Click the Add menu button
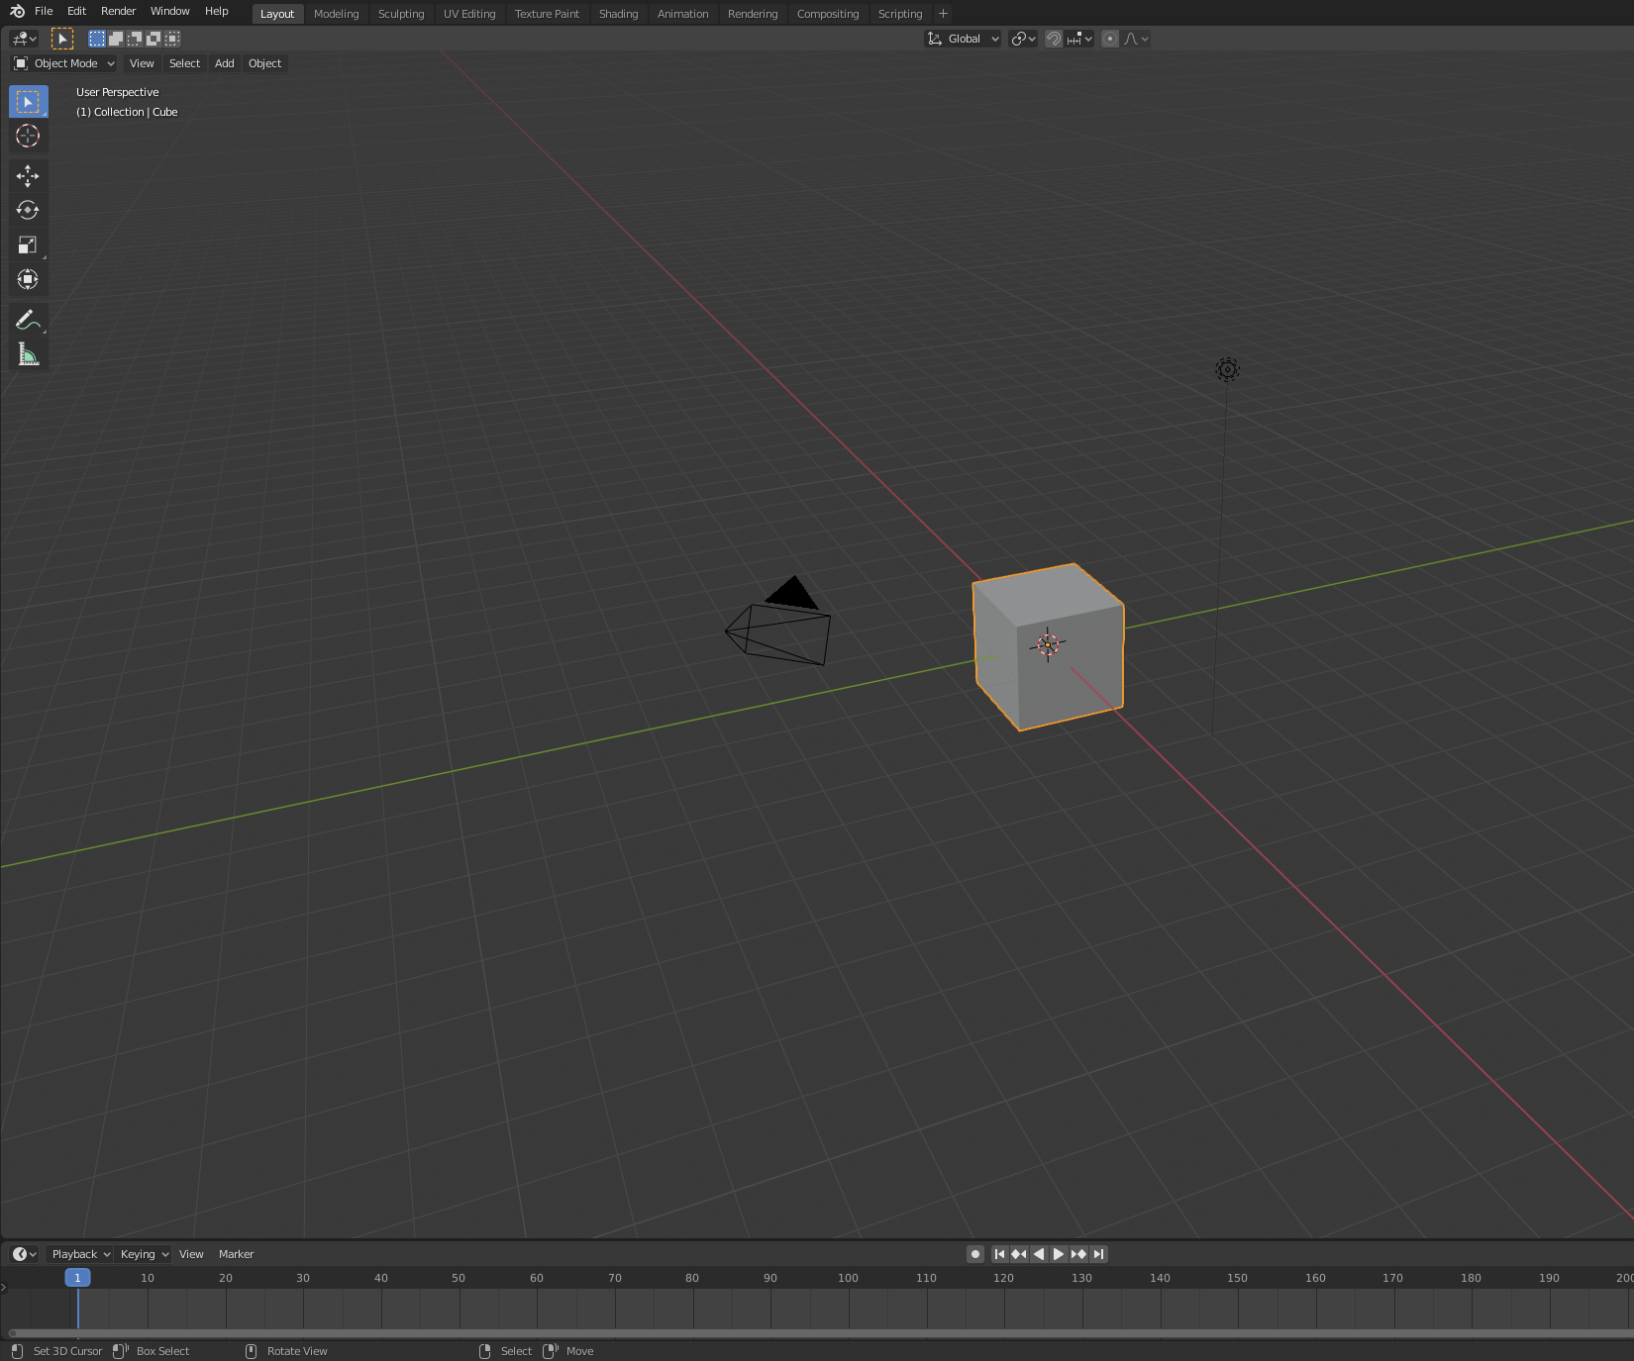This screenshot has width=1634, height=1361. tap(224, 63)
